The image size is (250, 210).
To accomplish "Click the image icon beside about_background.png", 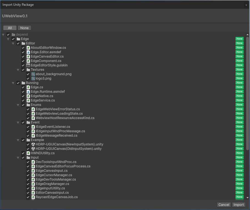I will (x=32, y=74).
